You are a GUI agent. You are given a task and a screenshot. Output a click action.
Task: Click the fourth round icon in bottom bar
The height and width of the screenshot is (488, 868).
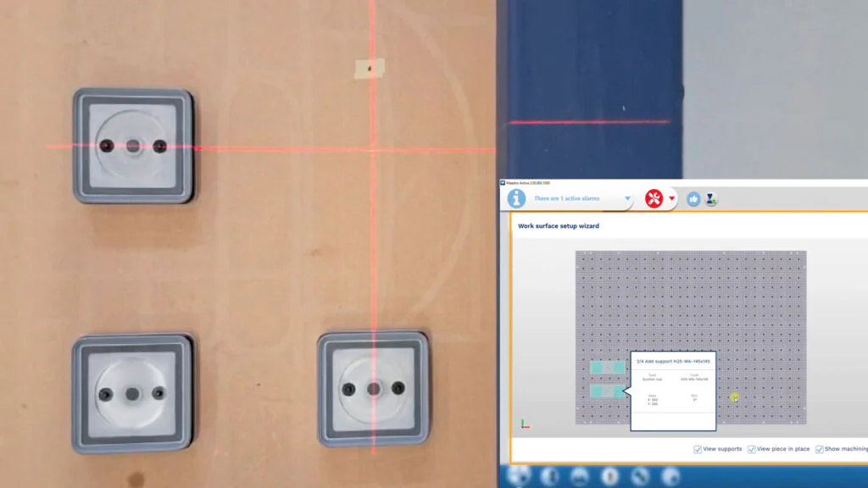[x=609, y=476]
